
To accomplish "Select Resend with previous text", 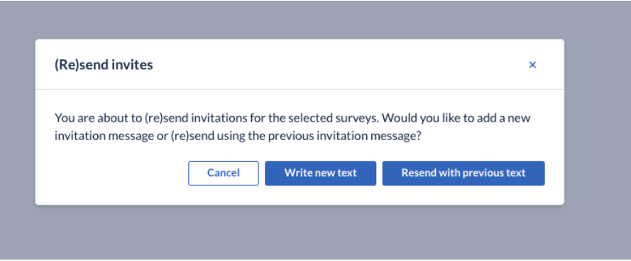I will (463, 173).
